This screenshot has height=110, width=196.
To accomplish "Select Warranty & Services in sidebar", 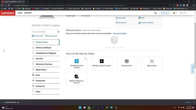I will [46, 64].
